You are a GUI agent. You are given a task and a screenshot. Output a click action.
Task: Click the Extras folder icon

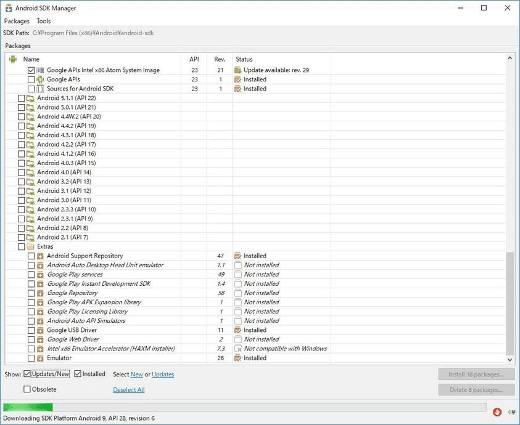30,246
